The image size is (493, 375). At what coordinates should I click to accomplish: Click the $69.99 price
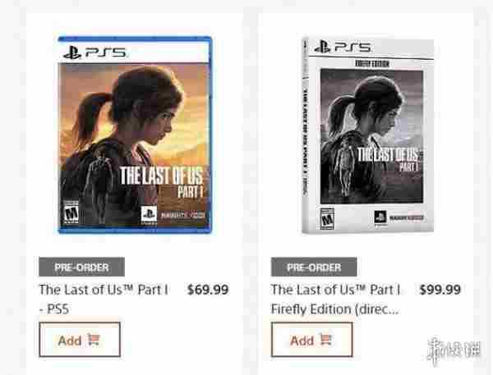point(208,289)
